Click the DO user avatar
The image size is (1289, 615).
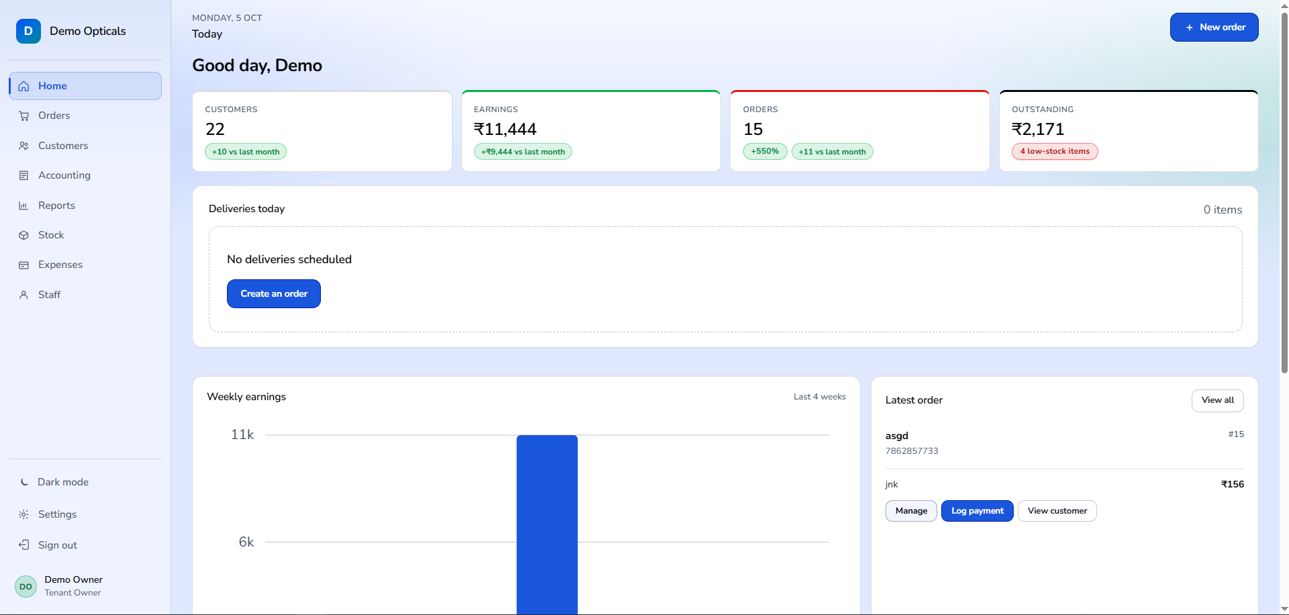tap(26, 586)
